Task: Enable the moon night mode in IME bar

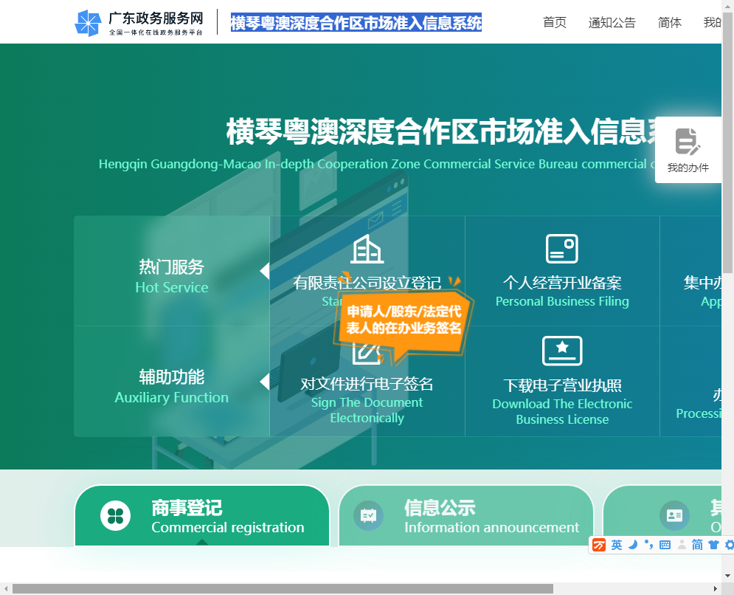Action: [632, 545]
